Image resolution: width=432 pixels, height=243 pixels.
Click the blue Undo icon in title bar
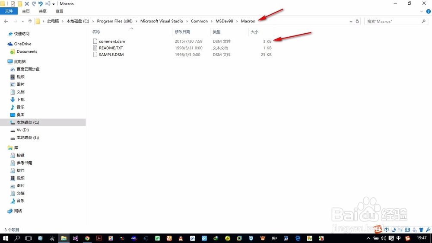coord(41,3)
